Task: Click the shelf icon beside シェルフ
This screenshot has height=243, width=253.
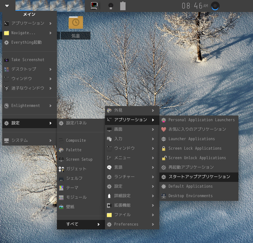Action: coord(61,178)
